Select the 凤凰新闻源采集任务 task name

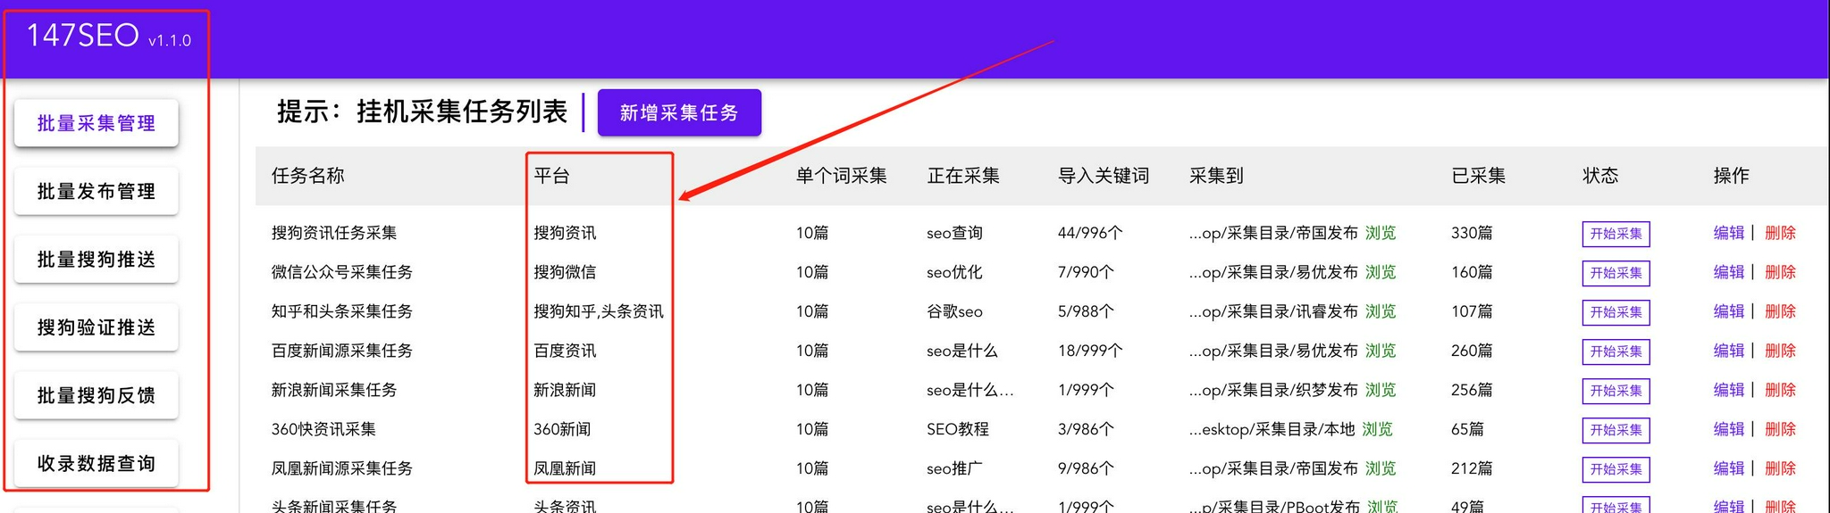[342, 468]
